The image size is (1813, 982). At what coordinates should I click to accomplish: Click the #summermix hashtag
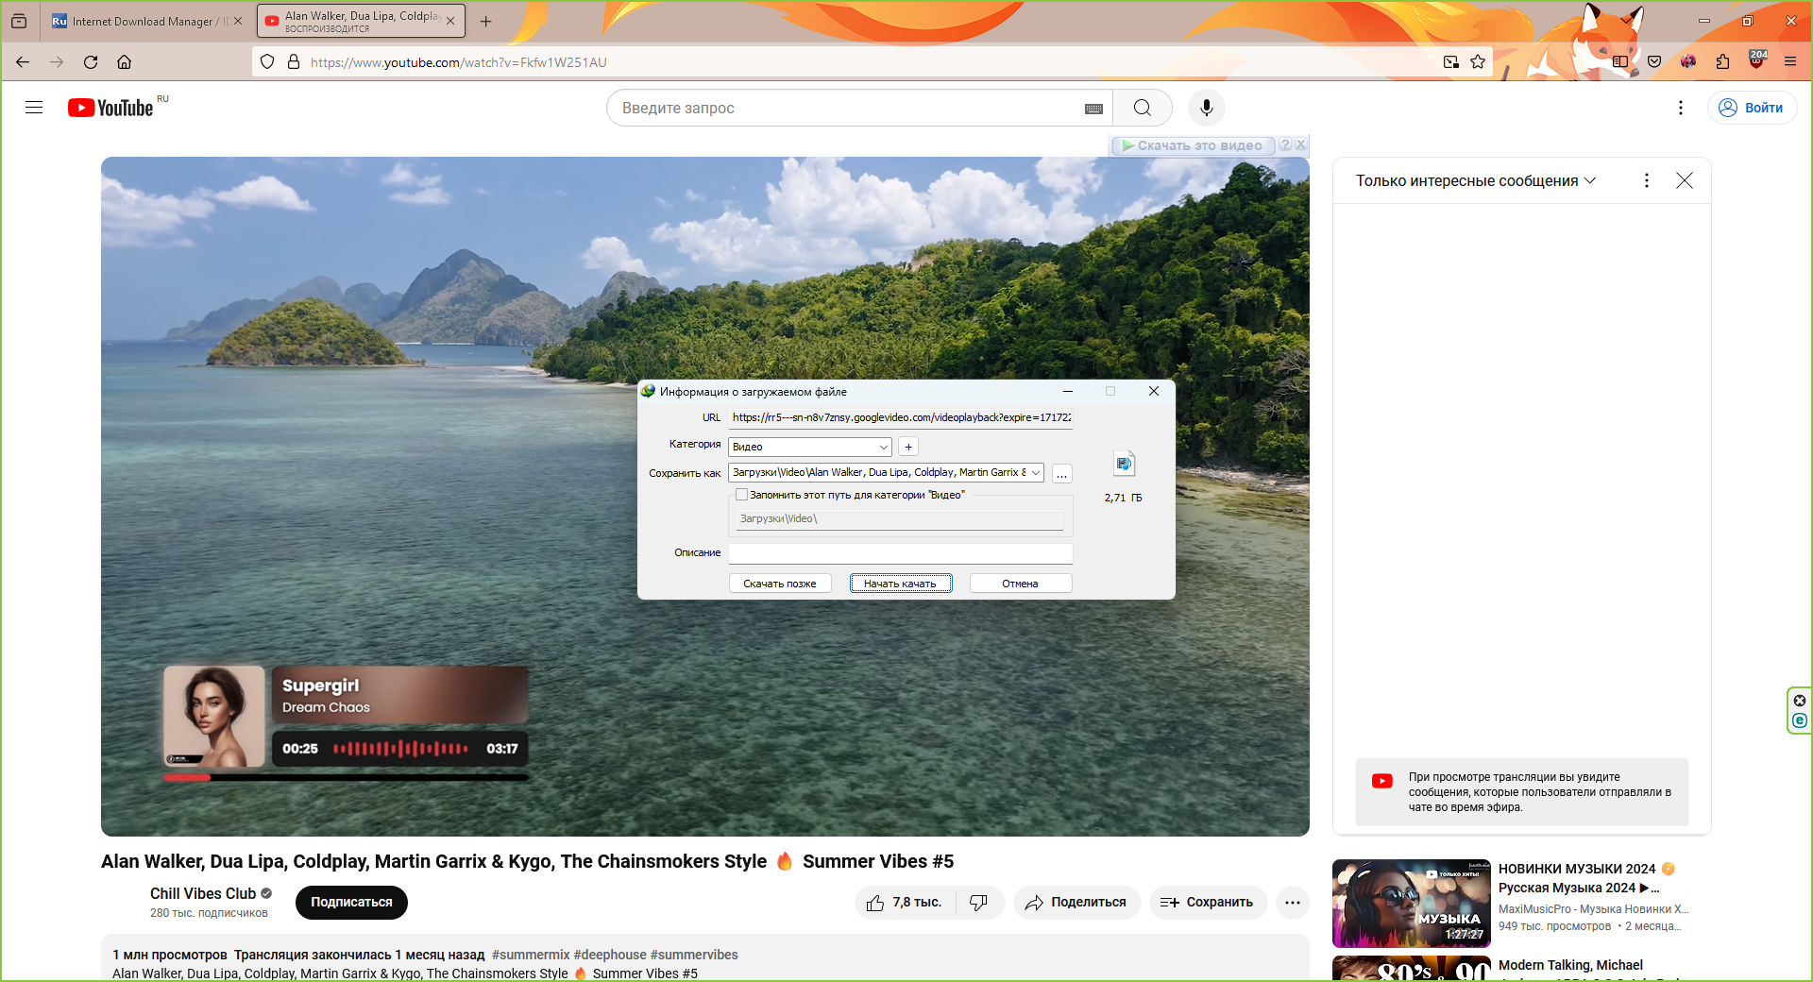pos(531,955)
